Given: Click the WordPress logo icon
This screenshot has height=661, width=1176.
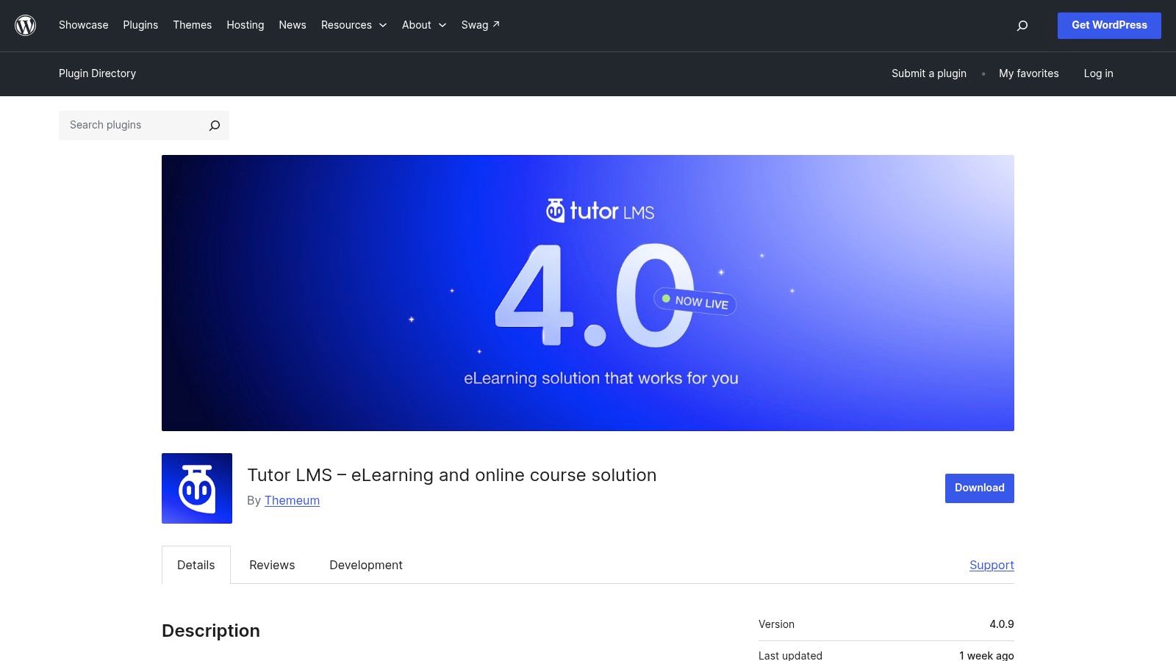Looking at the screenshot, I should pyautogui.click(x=26, y=25).
